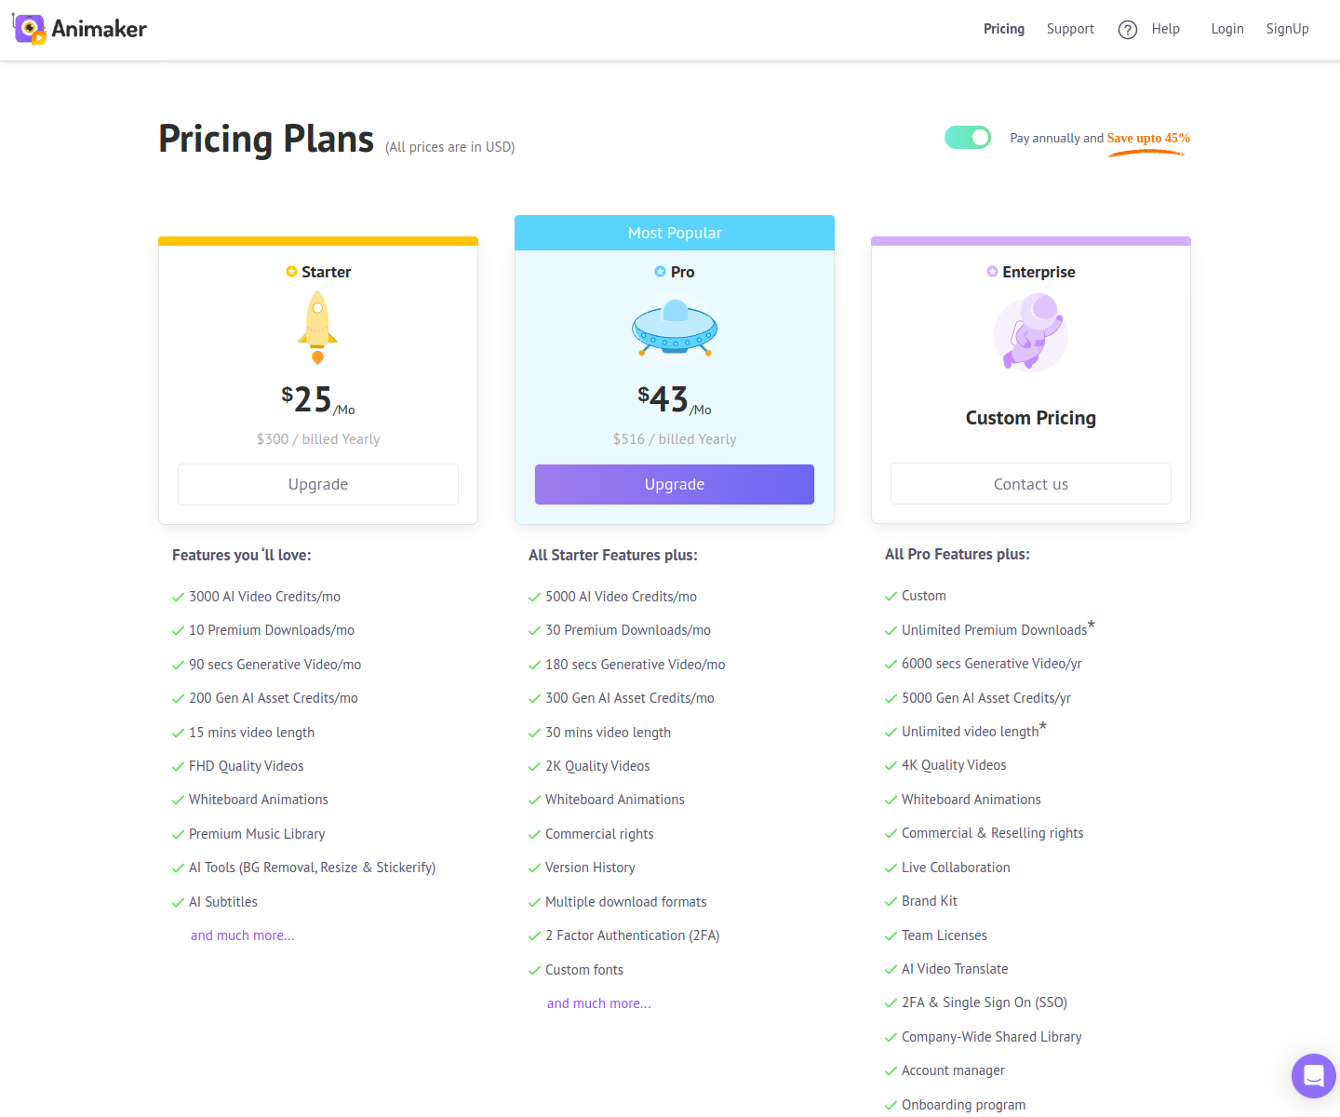Click the Starter plan rocket illustration
Screen dimensions: 1340x1117
tap(317, 328)
